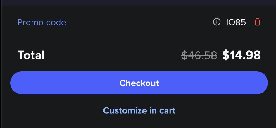
Task: Click the bold white $14.98 amount
Action: click(x=241, y=55)
